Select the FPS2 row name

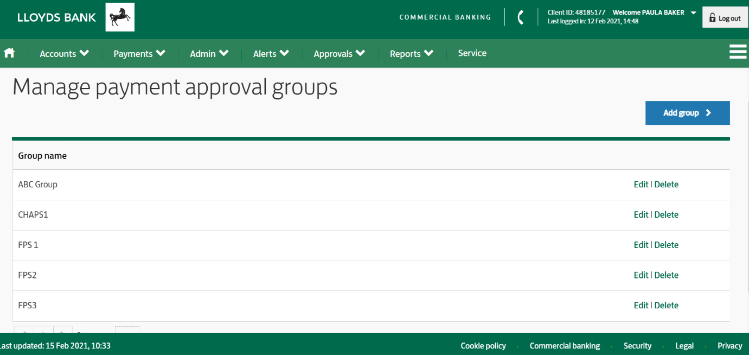pos(27,275)
